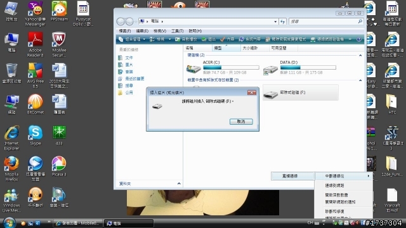
Task: Open the 工具(T) Tools menu
Action: click(178, 31)
